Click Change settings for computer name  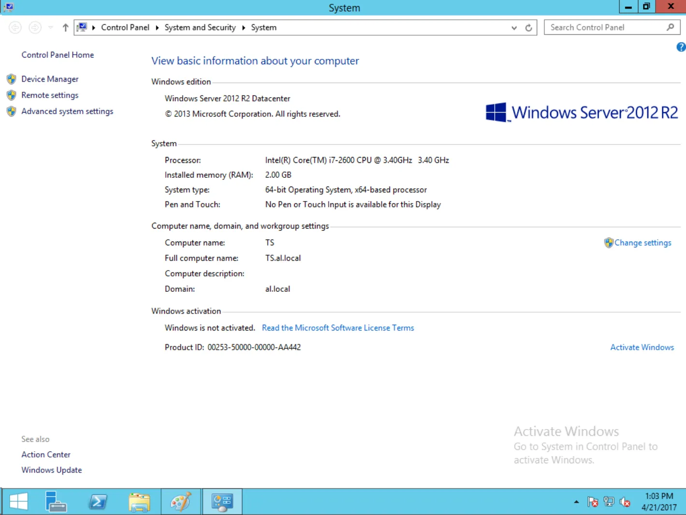coord(643,243)
